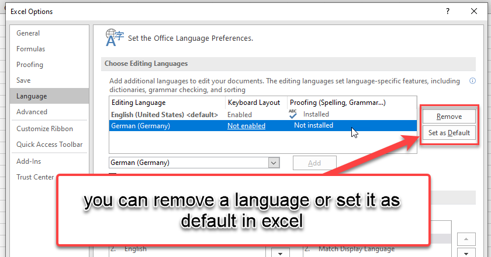491x257 pixels.
Task: Click the Add language button
Action: 314,163
